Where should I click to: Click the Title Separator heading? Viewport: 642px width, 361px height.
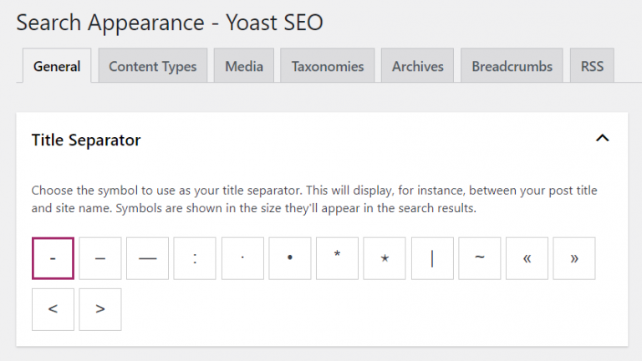(x=86, y=140)
